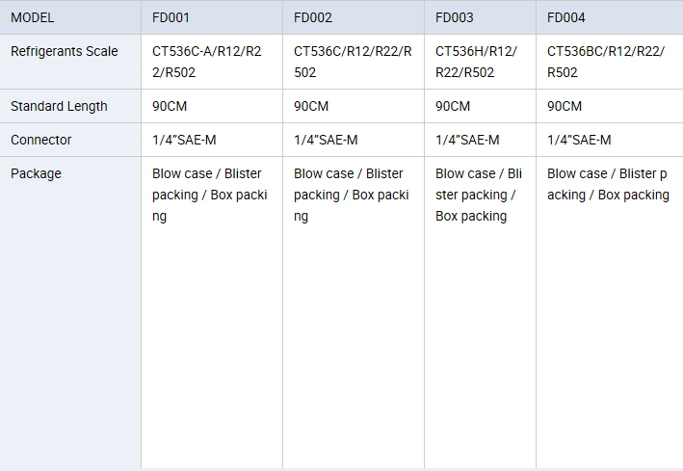Click the CT536BC/R12/R22/R502 cell

coord(610,62)
